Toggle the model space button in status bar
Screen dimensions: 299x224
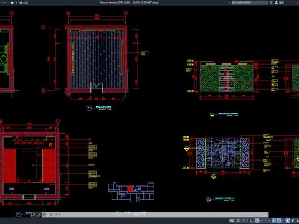[x=232, y=220]
